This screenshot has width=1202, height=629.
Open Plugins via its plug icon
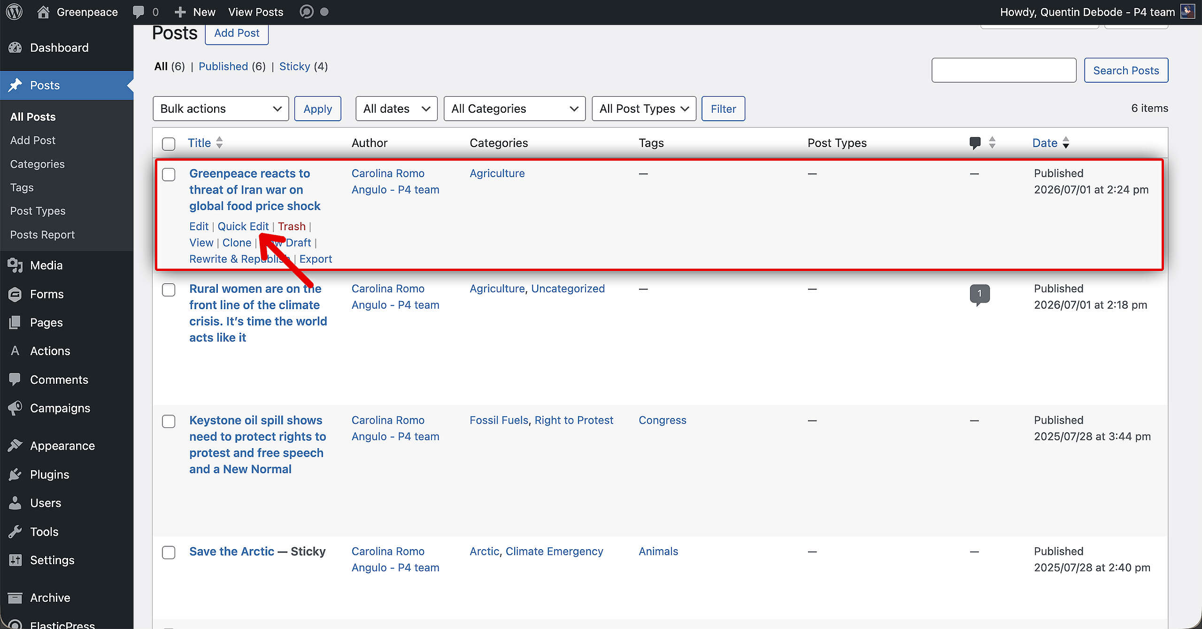coord(15,474)
